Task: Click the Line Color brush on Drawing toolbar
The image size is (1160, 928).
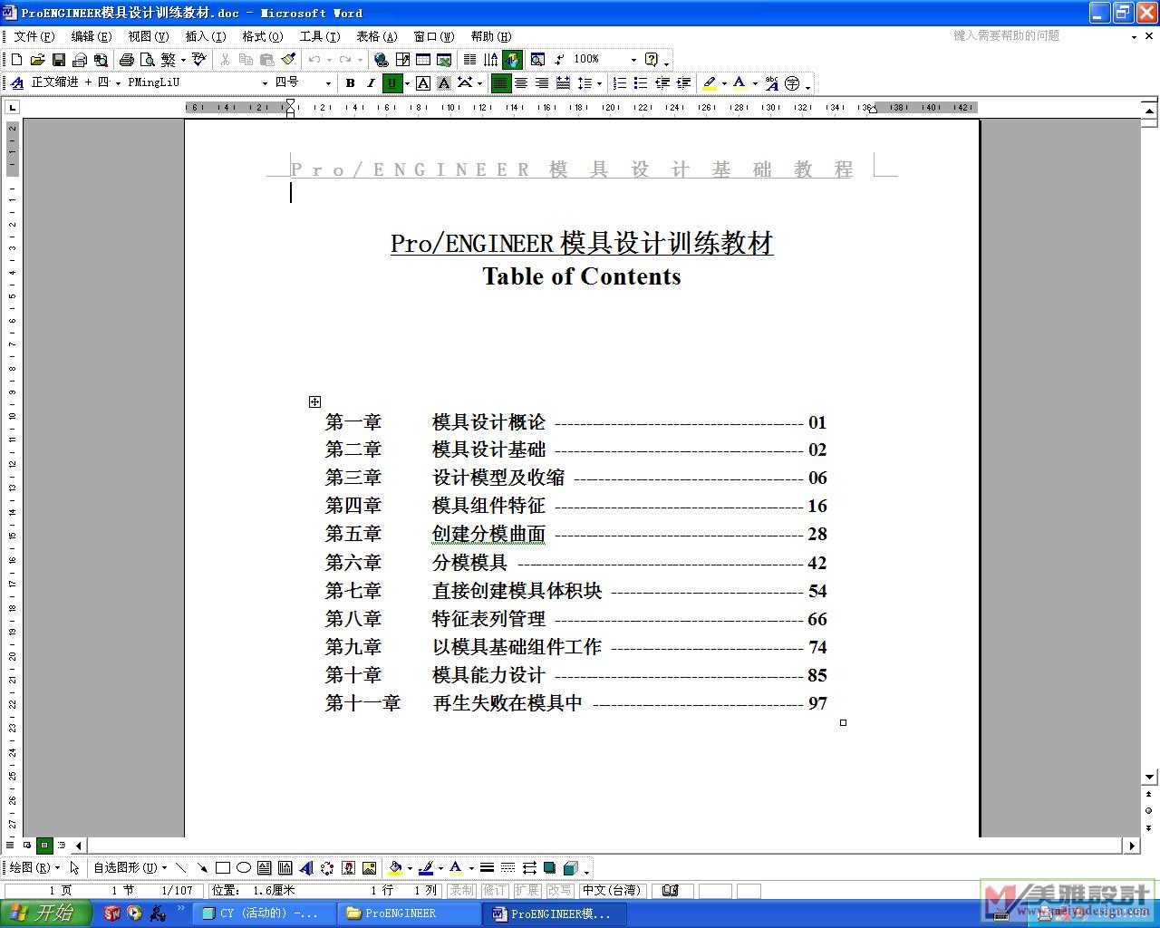Action: pyautogui.click(x=426, y=867)
